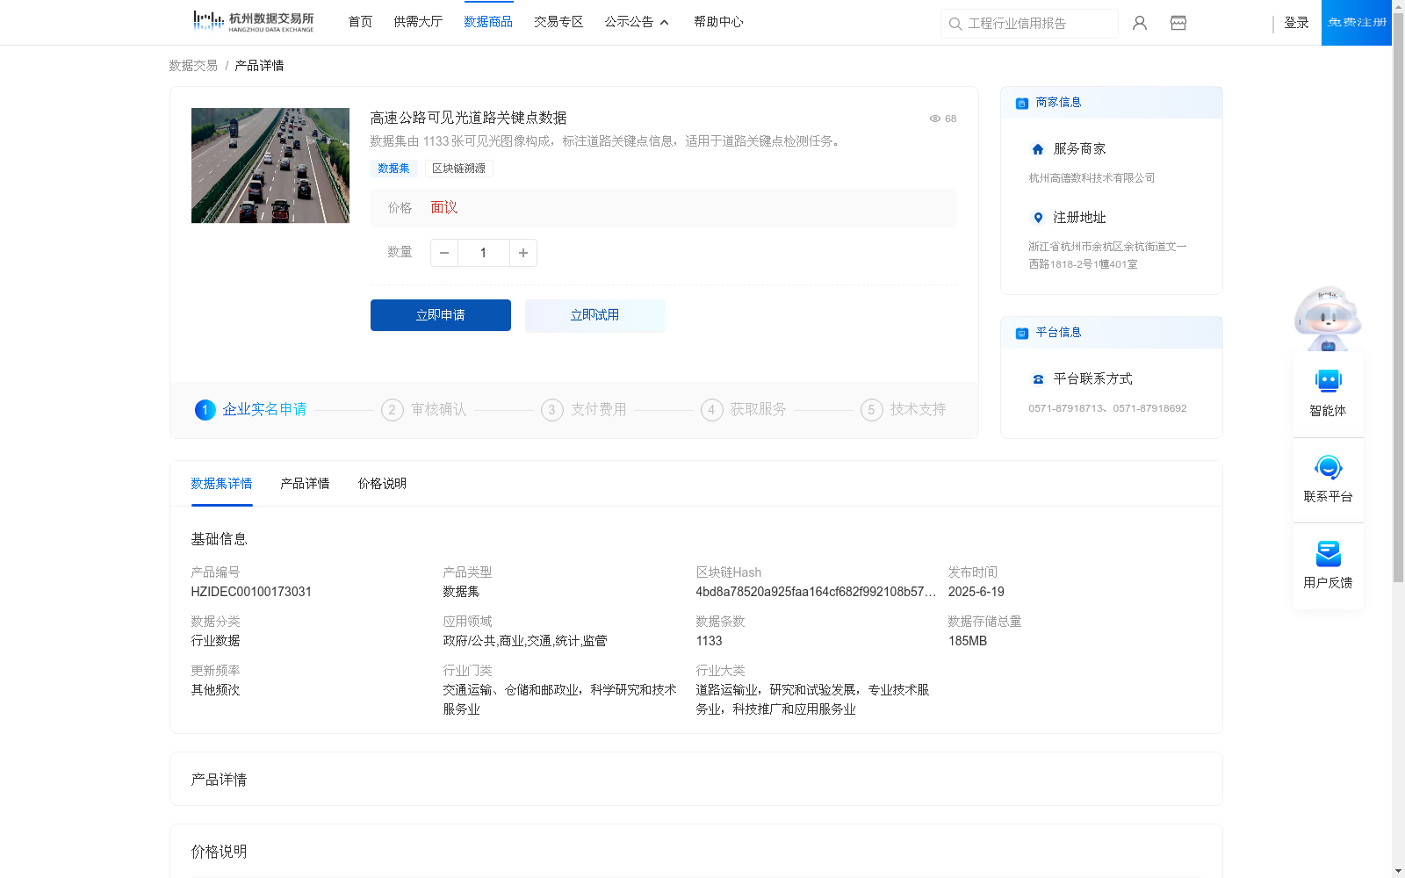
Task: Click the 立即试用 button
Action: (595, 315)
